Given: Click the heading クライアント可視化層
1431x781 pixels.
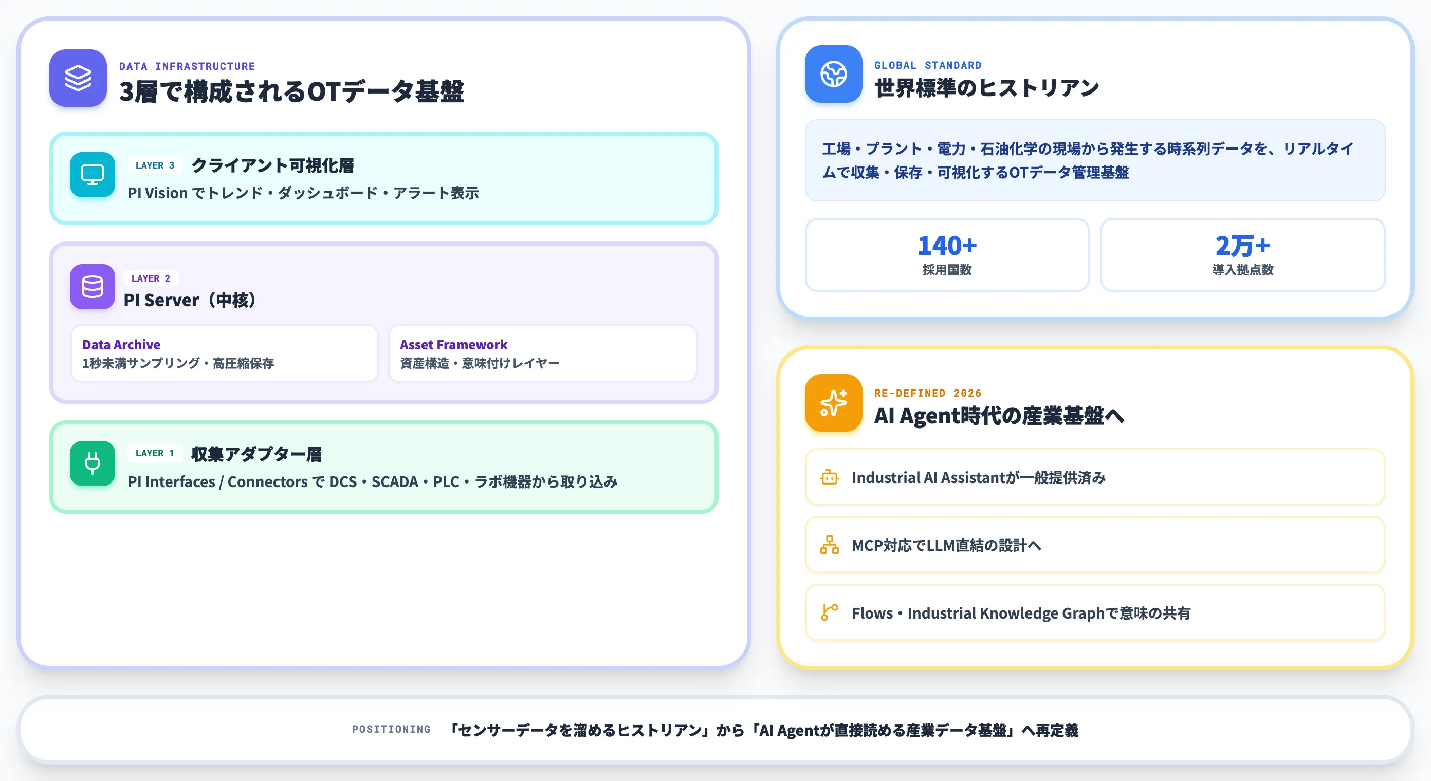Looking at the screenshot, I should pos(273,165).
